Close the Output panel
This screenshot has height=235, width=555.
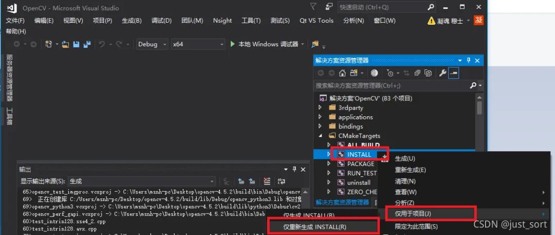303,169
